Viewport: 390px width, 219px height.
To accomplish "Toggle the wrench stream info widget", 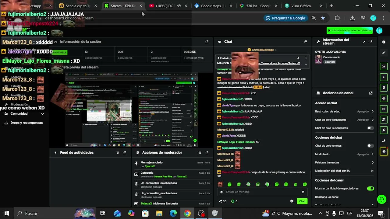I will 384,130.
